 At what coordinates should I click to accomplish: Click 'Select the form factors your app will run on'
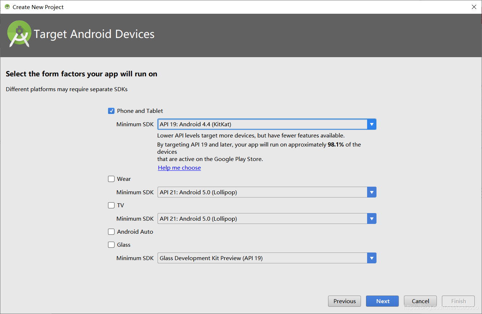pos(82,74)
